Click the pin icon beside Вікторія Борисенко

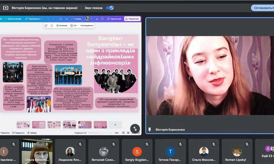tap(150, 130)
